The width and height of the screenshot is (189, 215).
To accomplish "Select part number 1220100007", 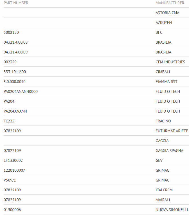I will pos(14,170).
